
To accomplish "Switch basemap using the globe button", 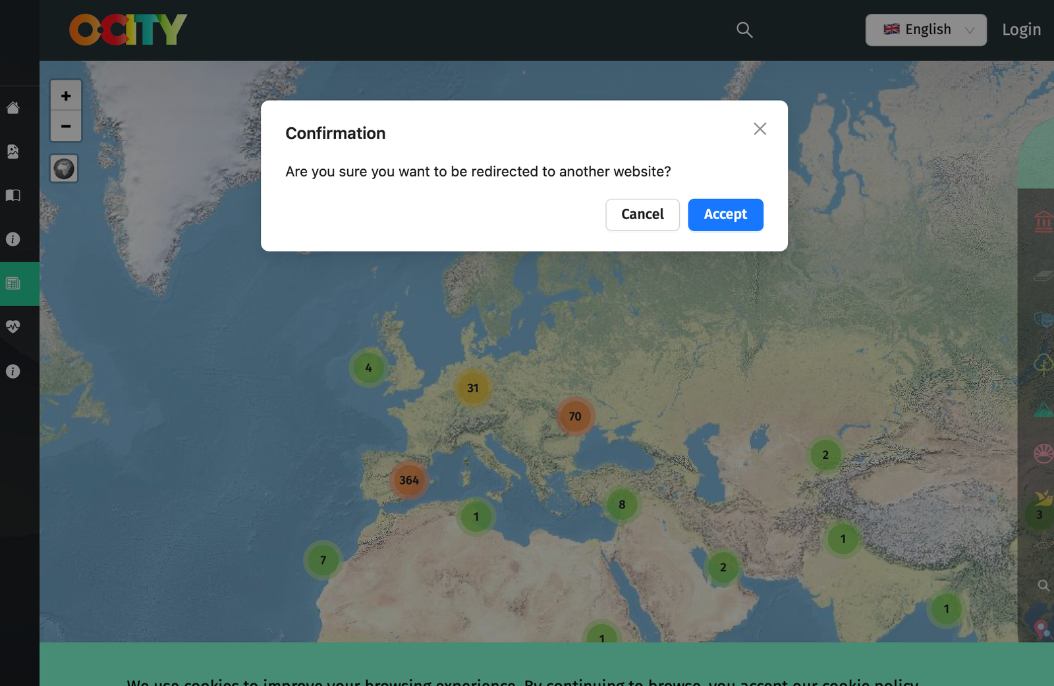I will tap(65, 169).
